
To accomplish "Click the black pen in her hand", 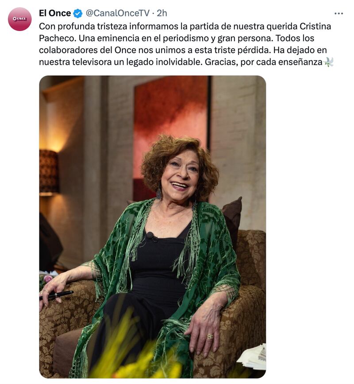I will pyautogui.click(x=57, y=295).
